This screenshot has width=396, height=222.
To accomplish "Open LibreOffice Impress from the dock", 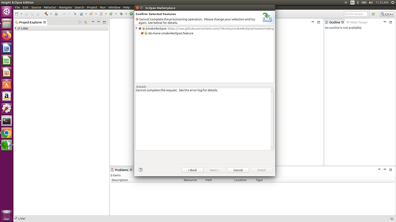I will coord(6,72).
